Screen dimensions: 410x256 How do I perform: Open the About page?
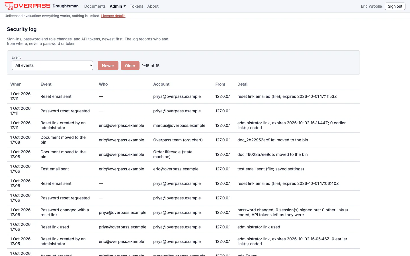pos(153,6)
